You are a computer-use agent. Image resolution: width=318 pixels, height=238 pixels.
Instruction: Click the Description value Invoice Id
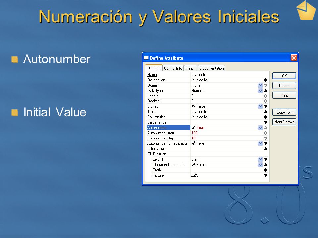(x=199, y=80)
